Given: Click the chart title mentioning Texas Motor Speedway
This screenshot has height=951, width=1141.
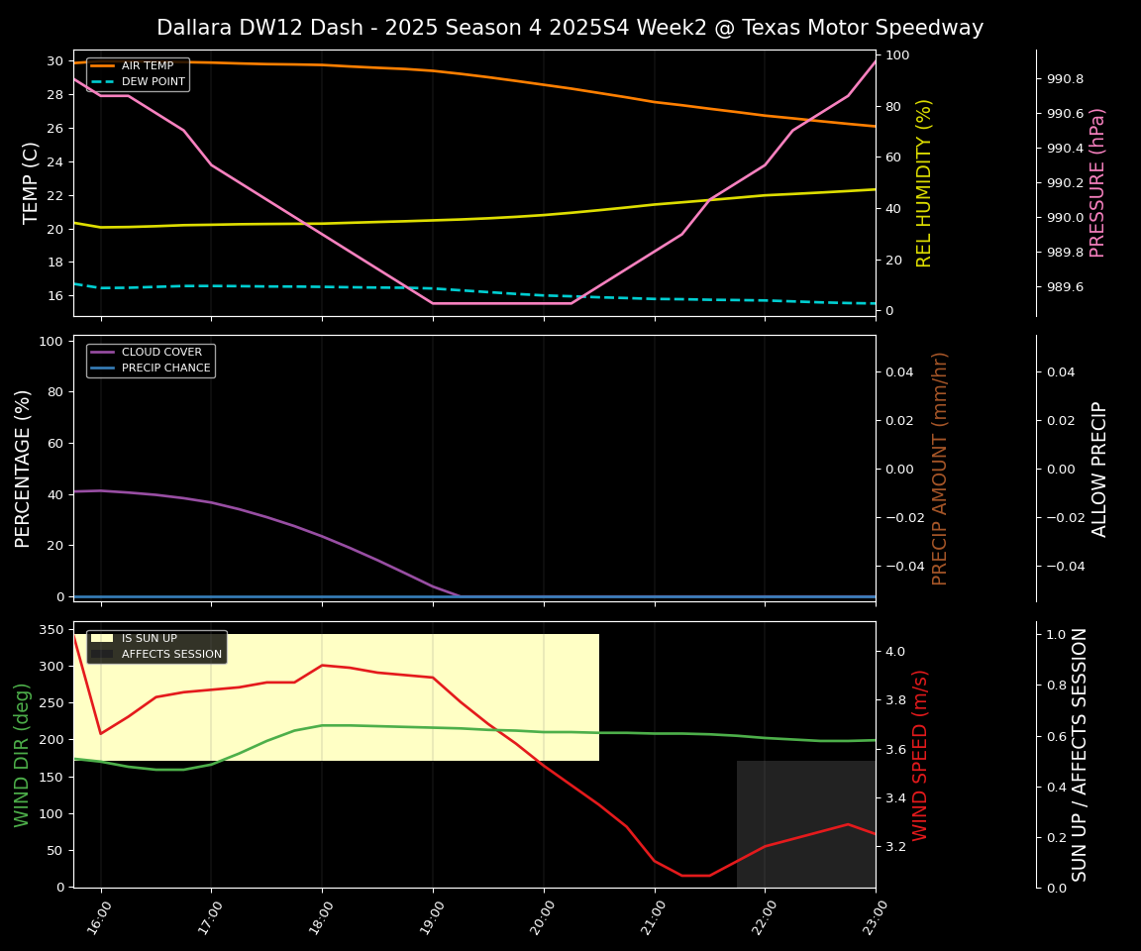Looking at the screenshot, I should click(x=570, y=28).
